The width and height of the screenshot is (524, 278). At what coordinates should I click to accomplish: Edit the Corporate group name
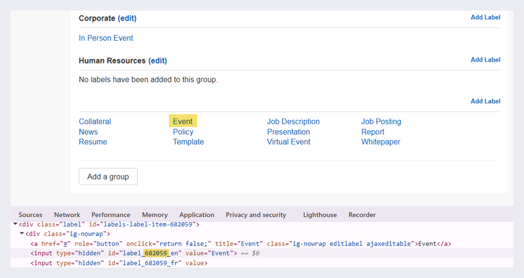pos(127,18)
